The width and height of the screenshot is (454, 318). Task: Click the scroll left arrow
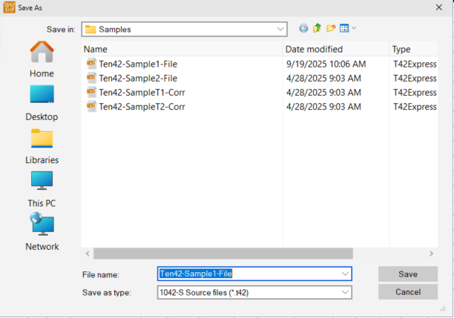[x=88, y=254]
